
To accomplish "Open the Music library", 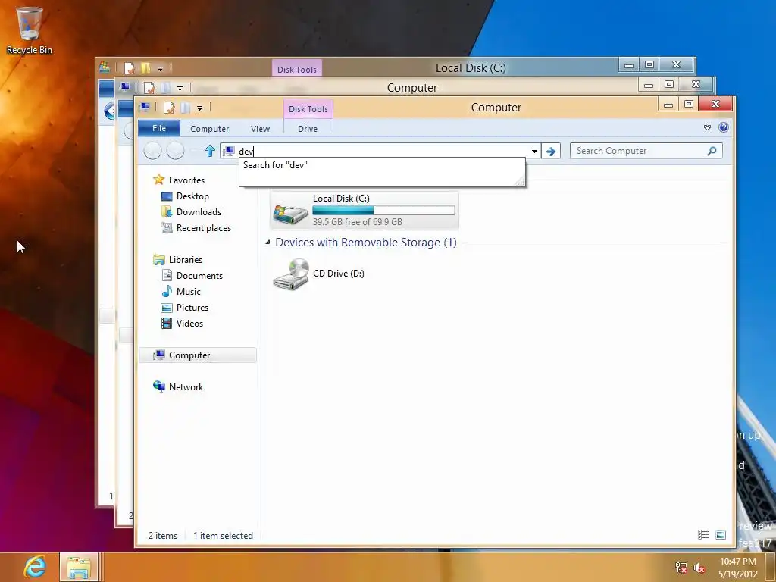I will click(x=188, y=292).
